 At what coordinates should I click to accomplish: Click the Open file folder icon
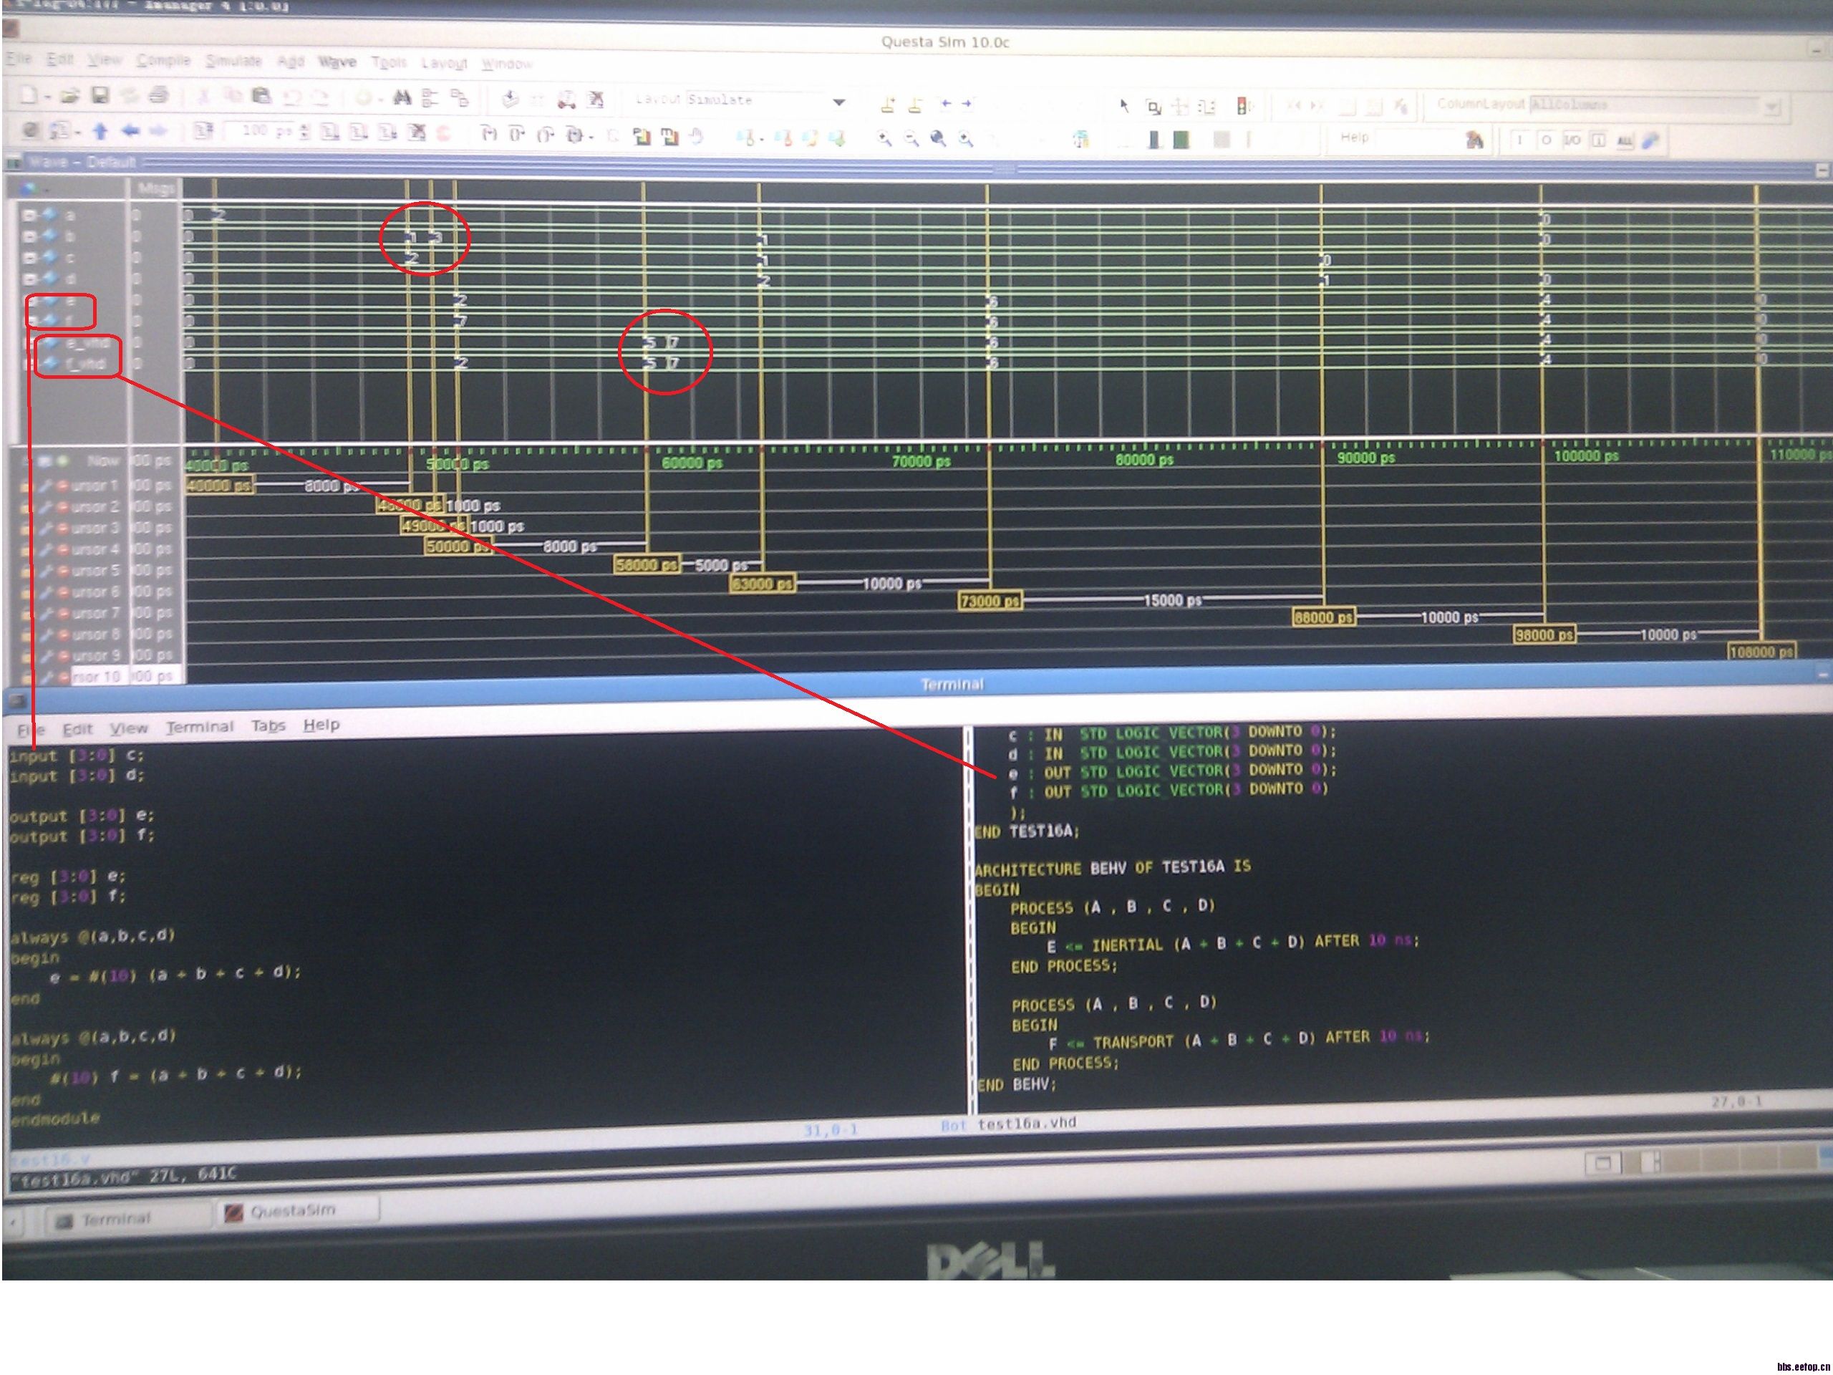tap(69, 97)
